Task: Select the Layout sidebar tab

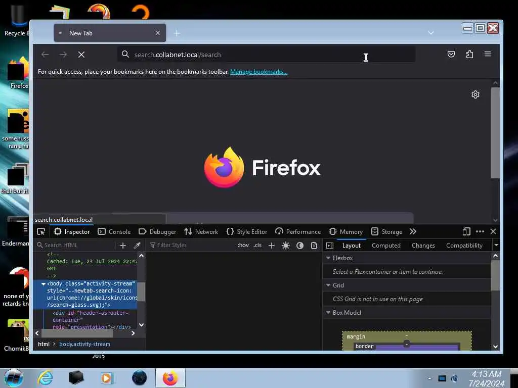Action: point(352,246)
